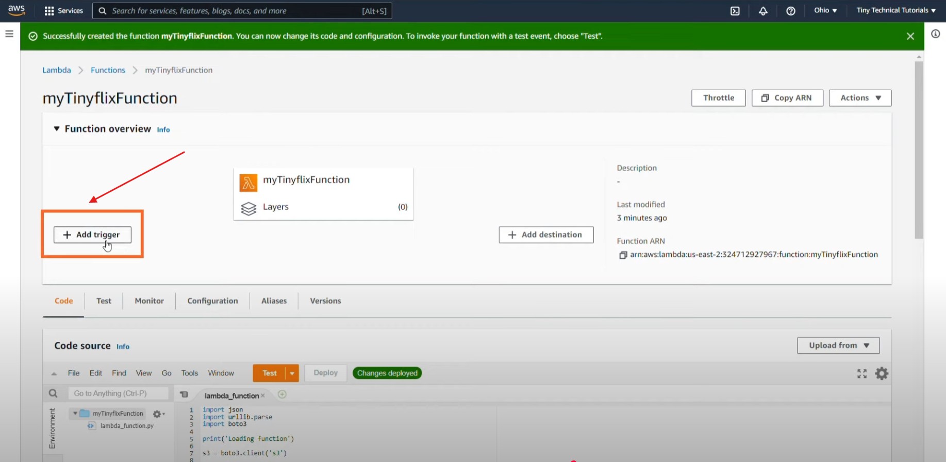The height and width of the screenshot is (462, 946).
Task: Open the hamburger side navigation menu
Action: pyautogui.click(x=9, y=34)
